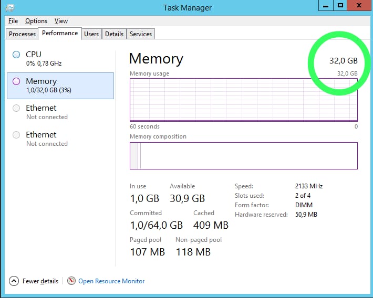373x298 pixels.
Task: Click the Memory composition bar
Action: pos(243,156)
